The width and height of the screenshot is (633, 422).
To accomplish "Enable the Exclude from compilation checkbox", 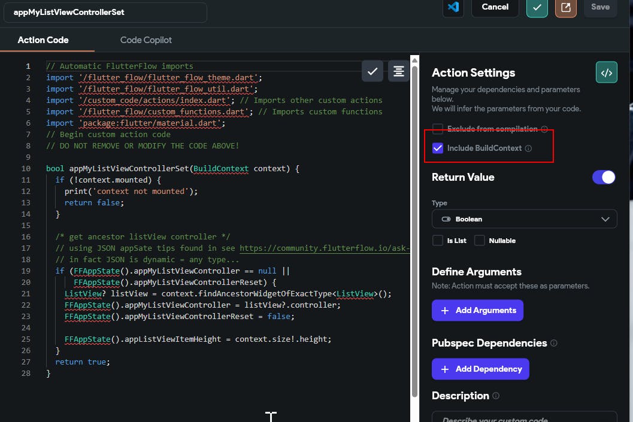I will coord(438,129).
